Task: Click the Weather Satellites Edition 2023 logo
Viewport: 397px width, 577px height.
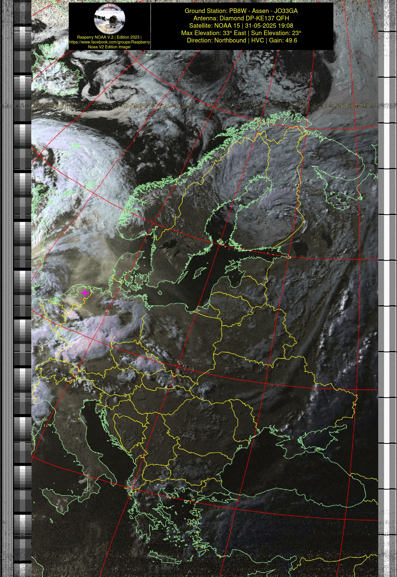Action: click(109, 19)
